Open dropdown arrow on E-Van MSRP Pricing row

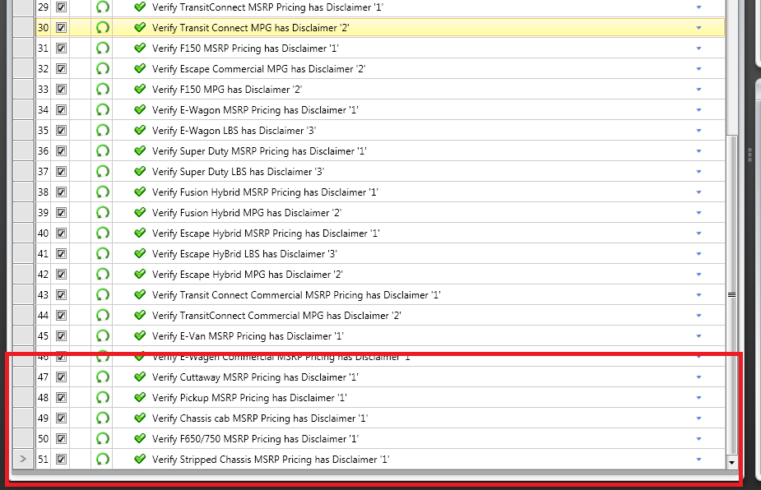tap(698, 336)
